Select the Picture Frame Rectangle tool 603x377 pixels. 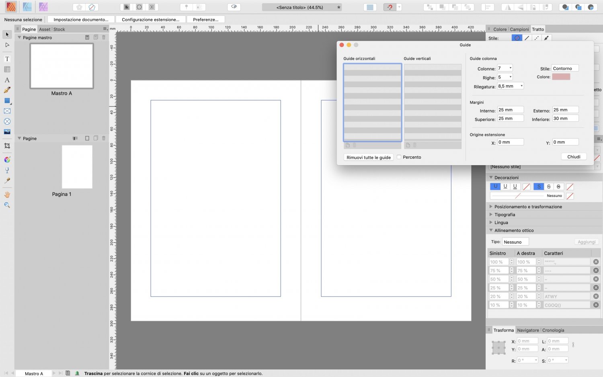[7, 111]
